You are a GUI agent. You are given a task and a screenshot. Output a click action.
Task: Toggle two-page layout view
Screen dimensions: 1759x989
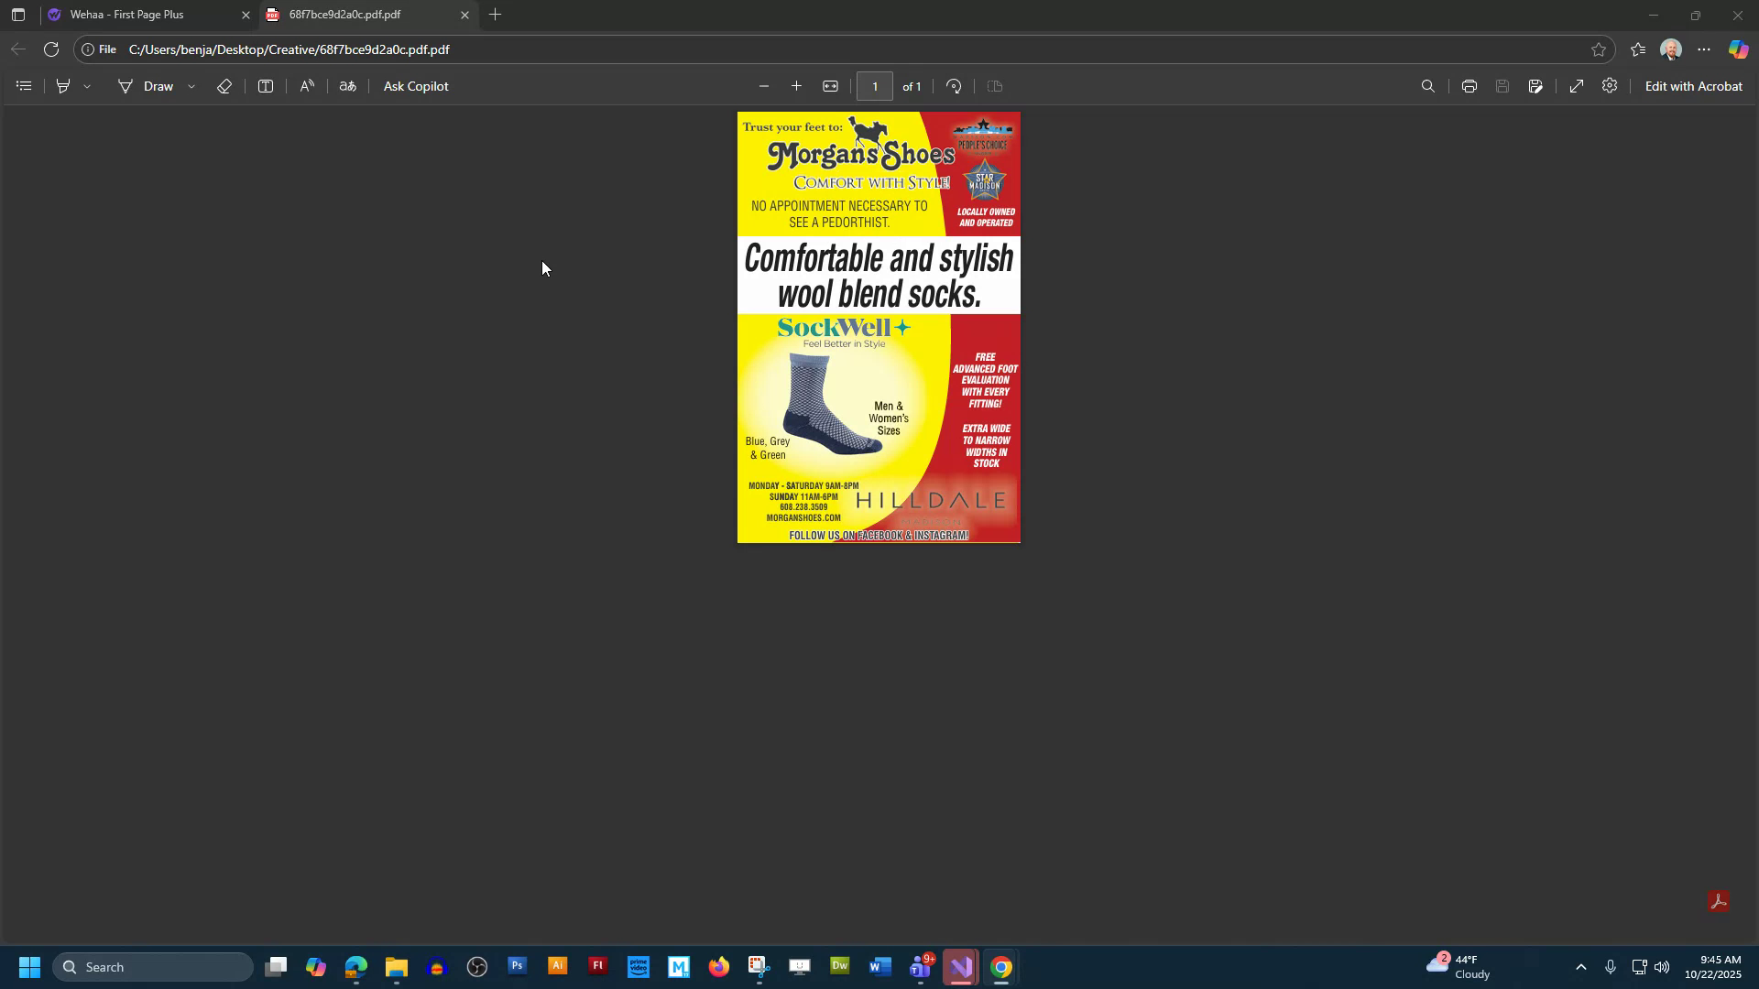994,85
